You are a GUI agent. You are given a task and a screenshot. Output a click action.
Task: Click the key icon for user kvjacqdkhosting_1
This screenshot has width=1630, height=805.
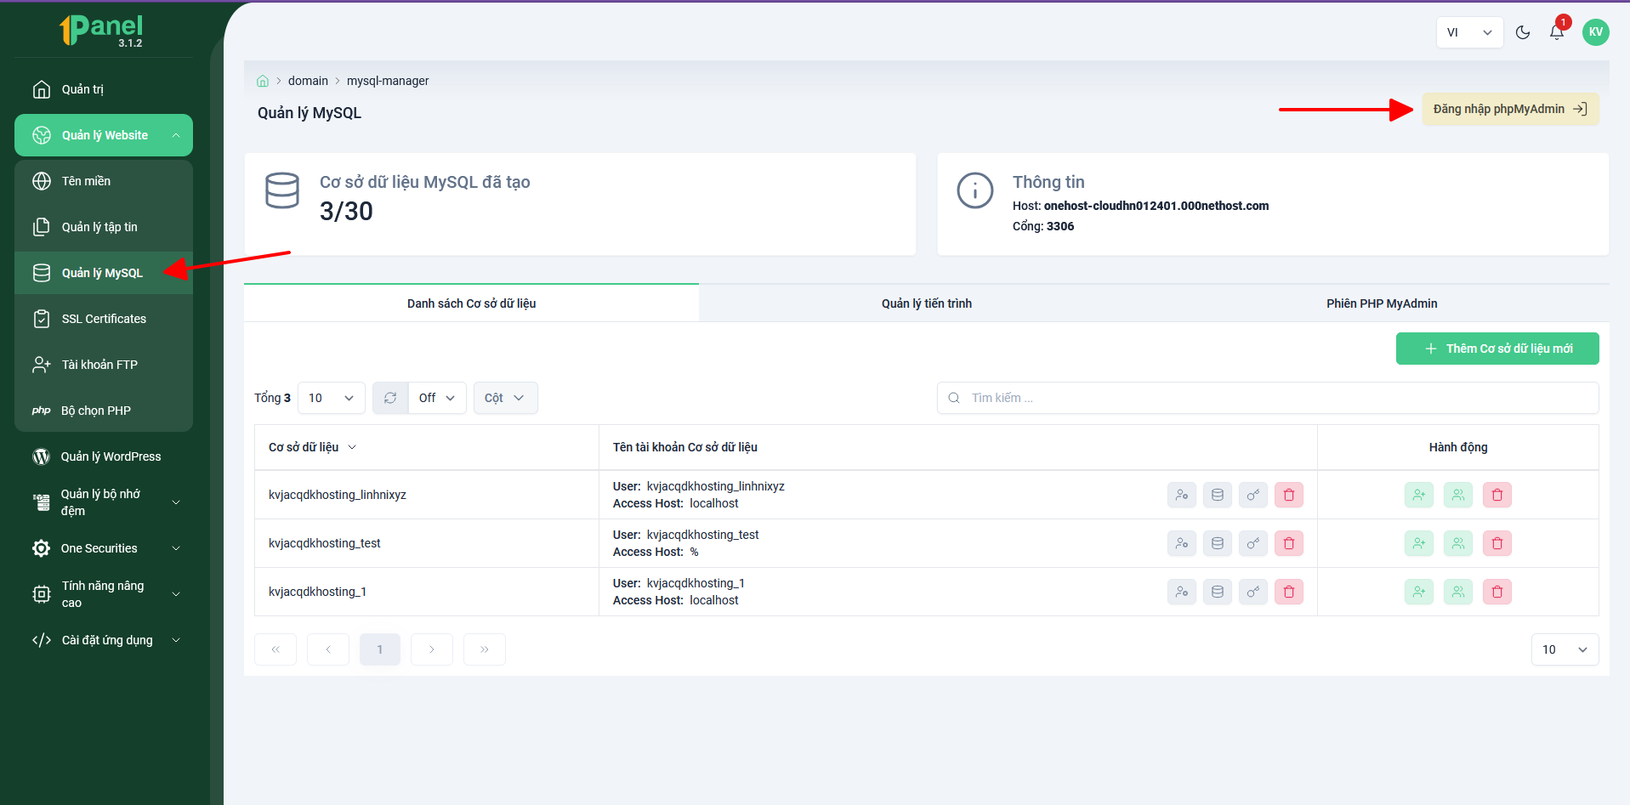click(1253, 592)
